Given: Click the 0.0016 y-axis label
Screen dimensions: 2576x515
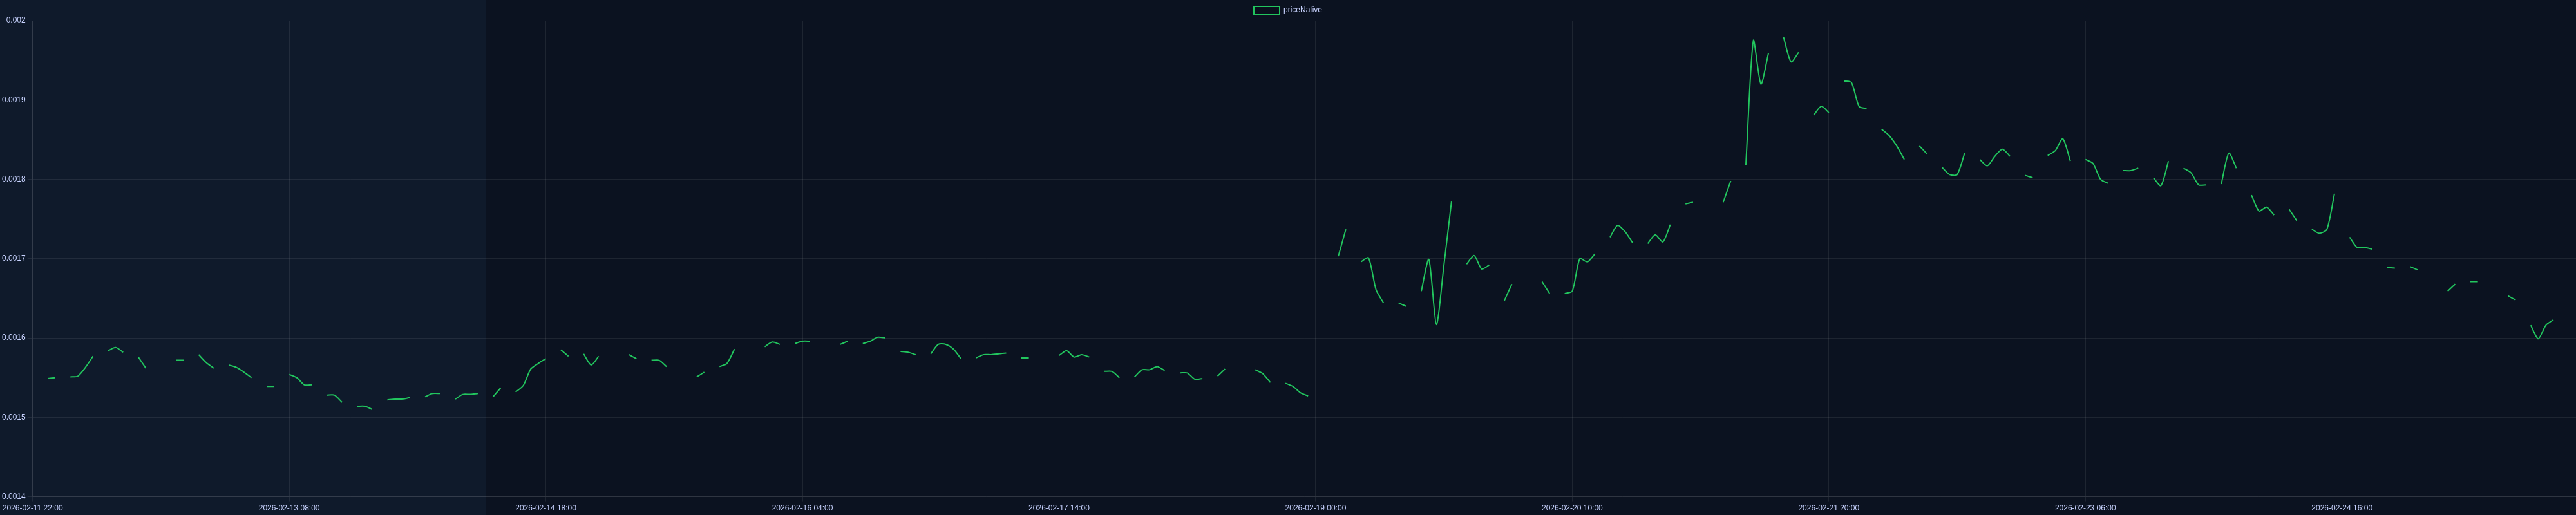Looking at the screenshot, I should 14,338.
